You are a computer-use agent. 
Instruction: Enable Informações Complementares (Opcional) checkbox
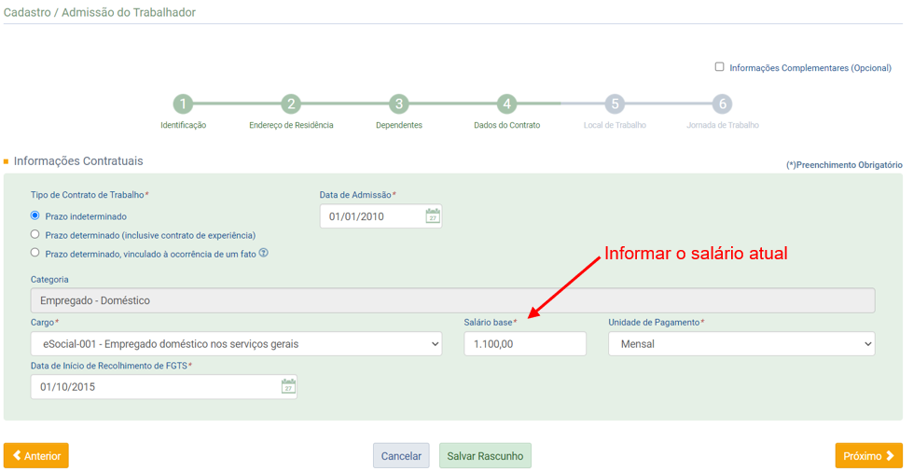click(x=719, y=67)
